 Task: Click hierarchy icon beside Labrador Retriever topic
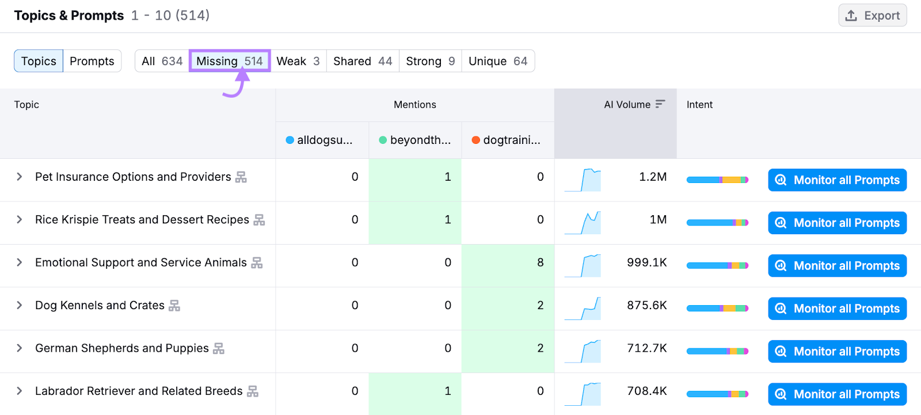pos(253,391)
